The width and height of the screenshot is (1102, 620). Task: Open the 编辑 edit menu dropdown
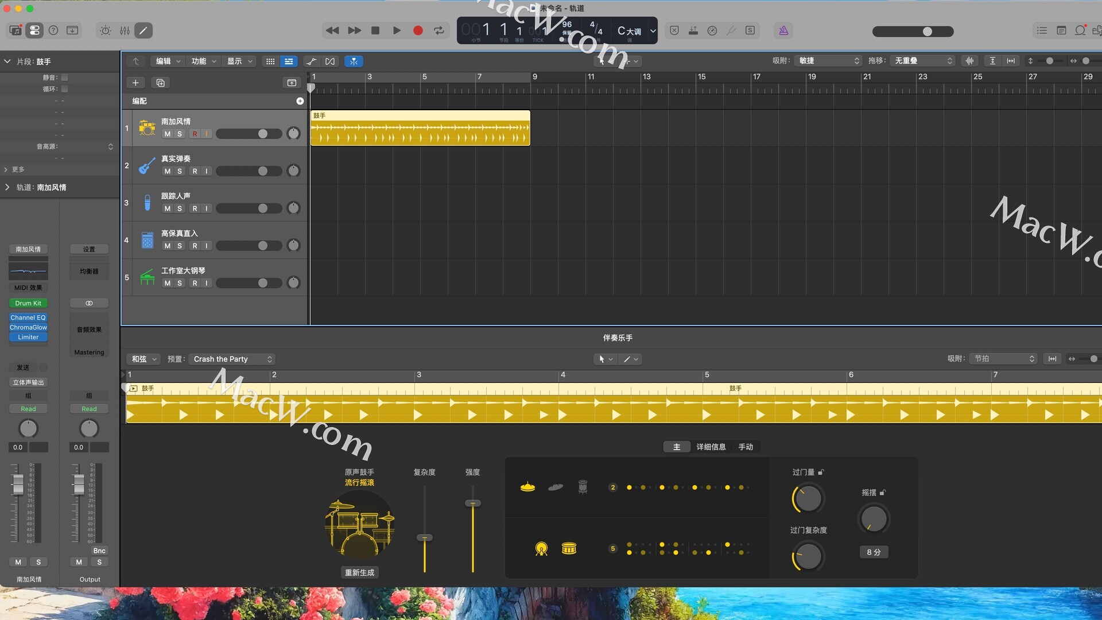(x=168, y=61)
